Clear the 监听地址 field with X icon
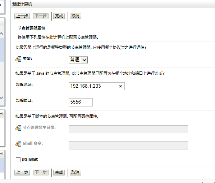Viewport: 215px width, 183px height. pos(120,86)
